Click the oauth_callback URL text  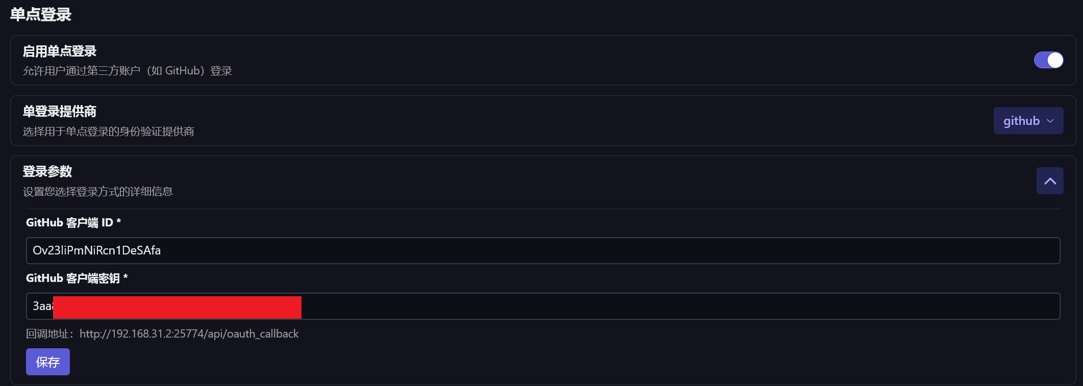[189, 334]
